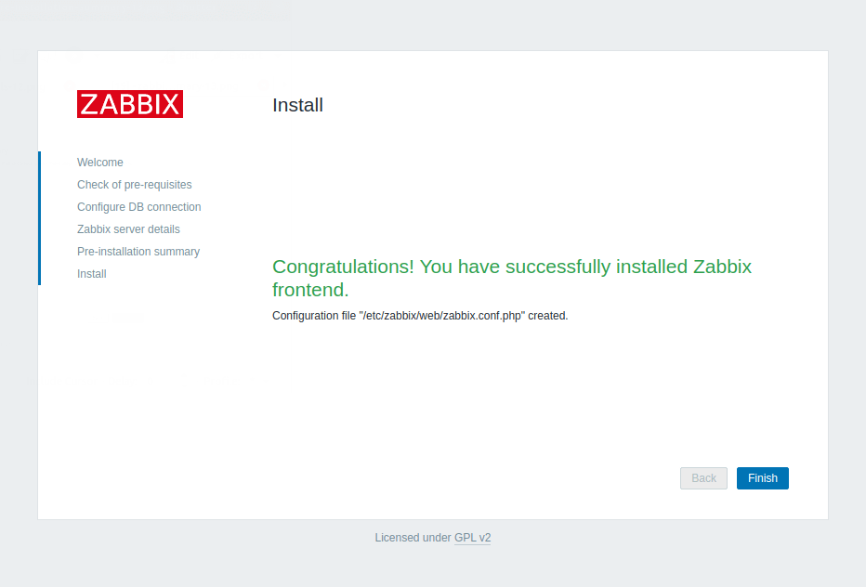Click the blue vertical step progress bar

[x=39, y=218]
